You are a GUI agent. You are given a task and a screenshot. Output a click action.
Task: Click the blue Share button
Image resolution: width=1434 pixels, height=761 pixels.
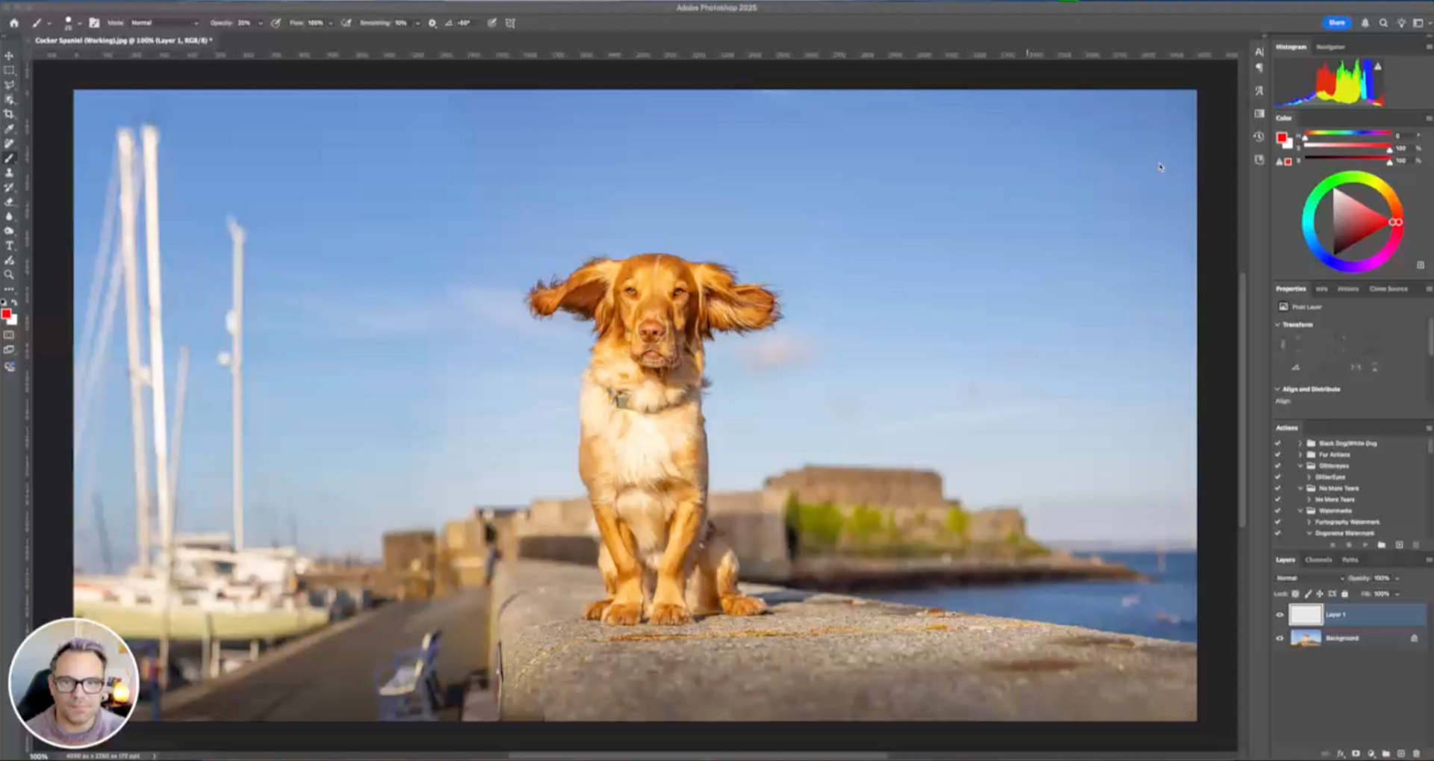[x=1336, y=23]
